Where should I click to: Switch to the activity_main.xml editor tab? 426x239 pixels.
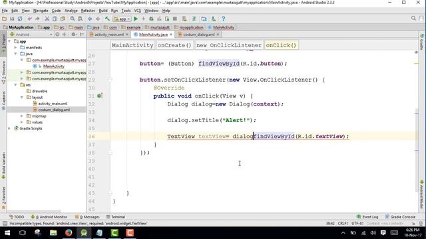click(x=109, y=35)
